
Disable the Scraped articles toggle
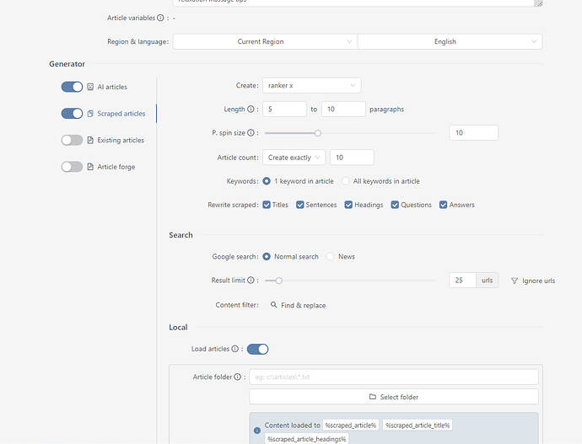click(72, 114)
